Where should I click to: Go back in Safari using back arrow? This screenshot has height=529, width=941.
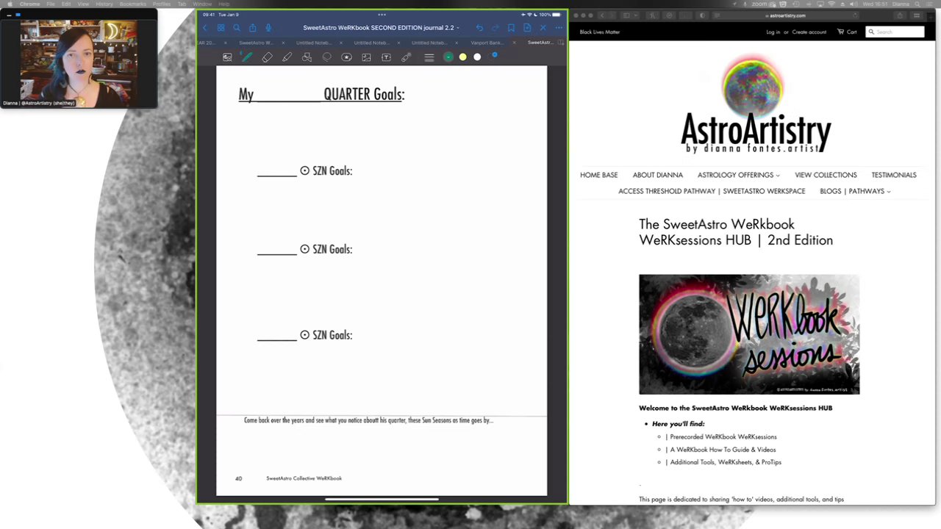(x=601, y=15)
